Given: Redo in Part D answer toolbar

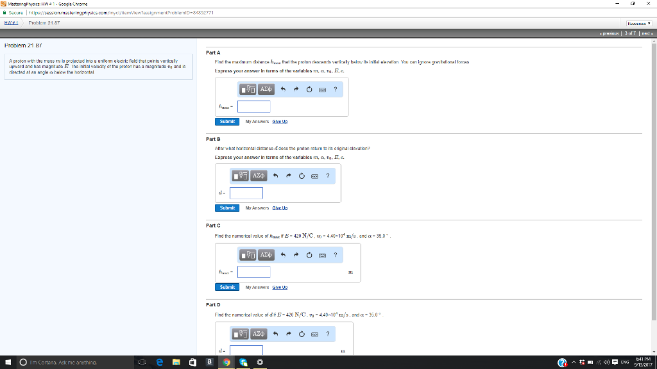Looking at the screenshot, I should (289, 334).
